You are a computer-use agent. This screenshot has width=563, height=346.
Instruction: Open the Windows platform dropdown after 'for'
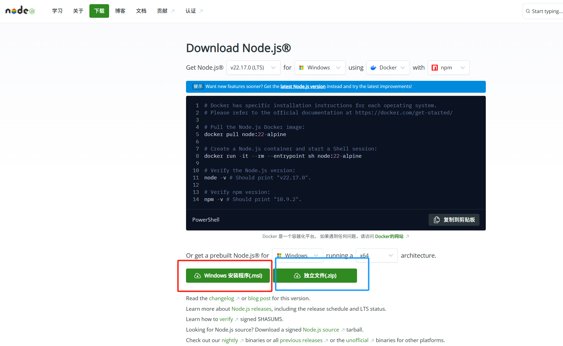tap(320, 67)
